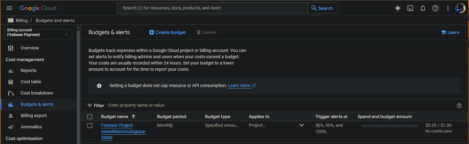This screenshot has height=144, width=469.
Task: Activate Cloud Shell terminal icon
Action: point(410,8)
